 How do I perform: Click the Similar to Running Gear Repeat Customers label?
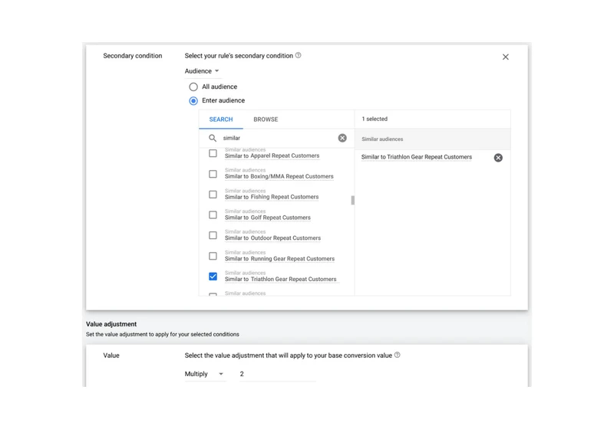click(279, 259)
